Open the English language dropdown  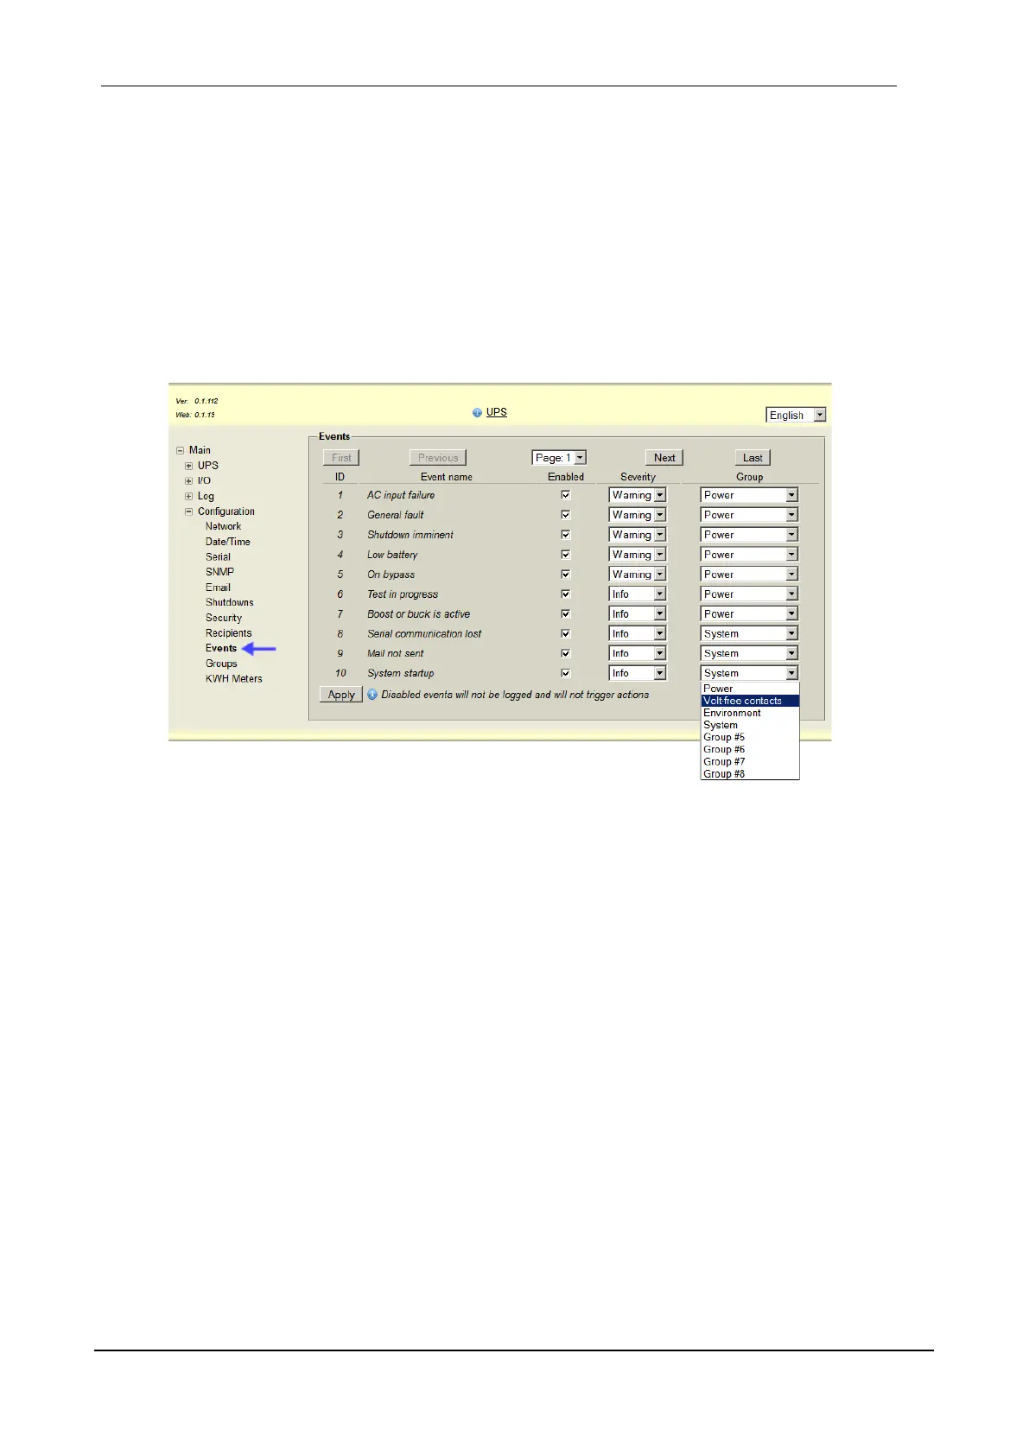797,415
